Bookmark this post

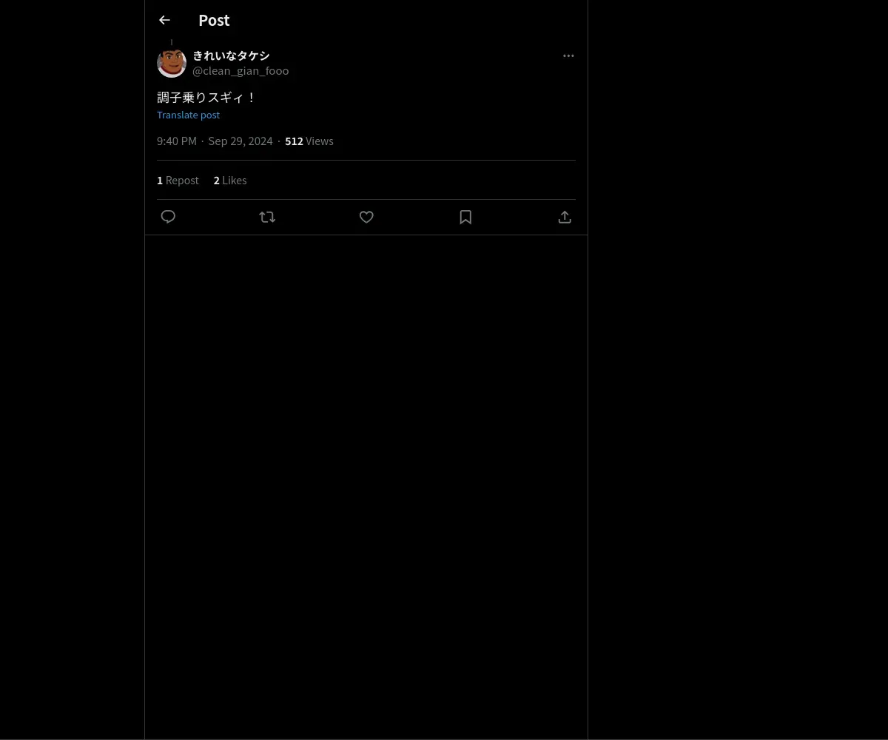coord(465,217)
